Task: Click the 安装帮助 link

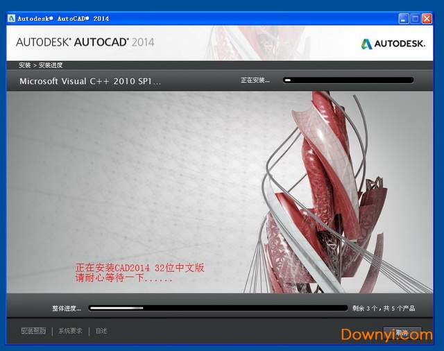Action: (x=33, y=331)
